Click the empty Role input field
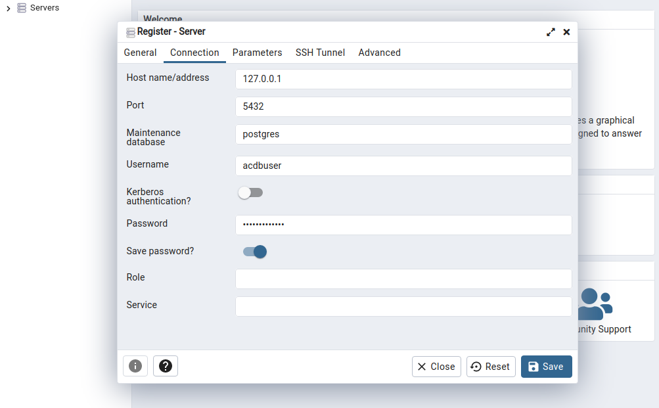Viewport: 659px width, 408px height. coord(403,279)
